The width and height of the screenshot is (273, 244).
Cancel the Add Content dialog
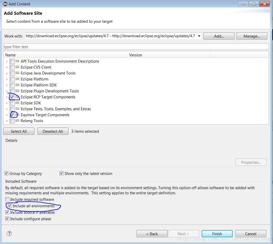[x=251, y=234]
